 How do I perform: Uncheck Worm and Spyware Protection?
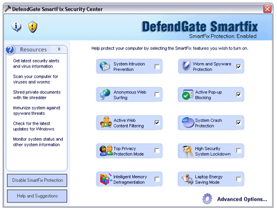click(238, 66)
